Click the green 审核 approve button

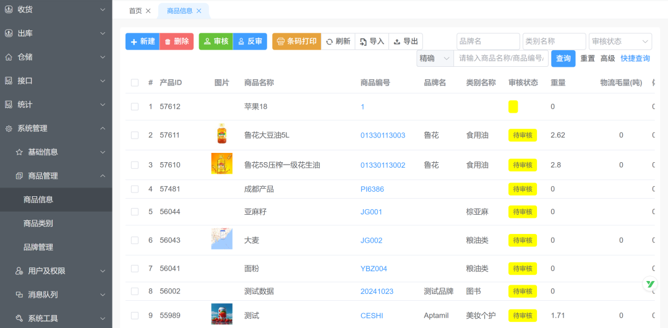[216, 41]
